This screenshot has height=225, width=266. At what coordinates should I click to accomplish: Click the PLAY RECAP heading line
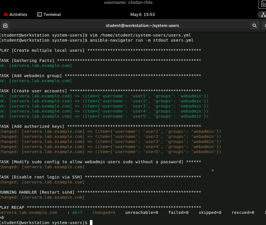tap(12, 207)
